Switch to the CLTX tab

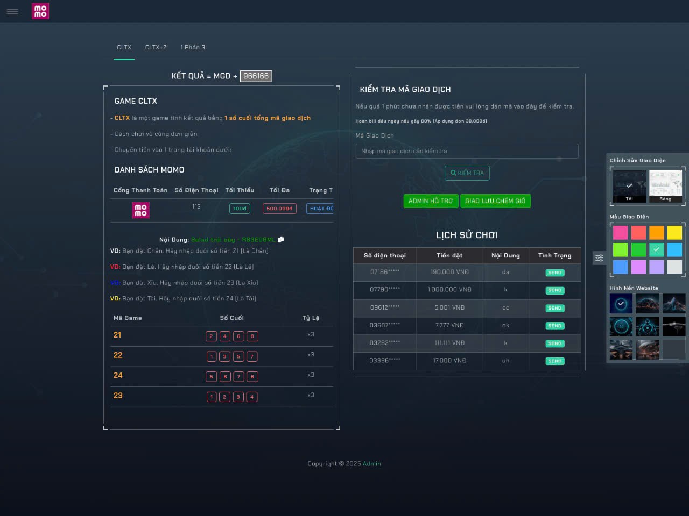(124, 47)
